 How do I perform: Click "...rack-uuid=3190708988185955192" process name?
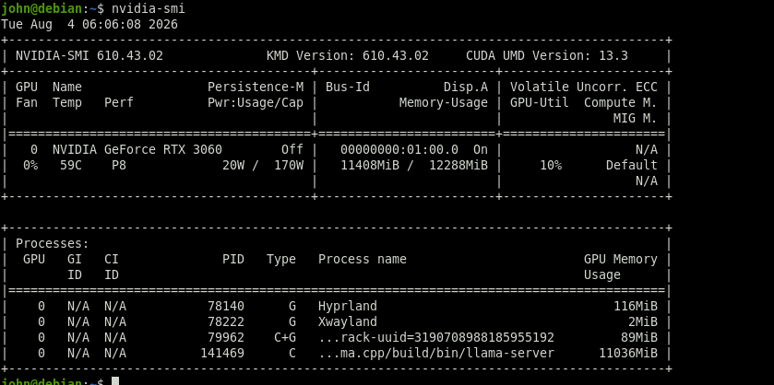pos(436,338)
